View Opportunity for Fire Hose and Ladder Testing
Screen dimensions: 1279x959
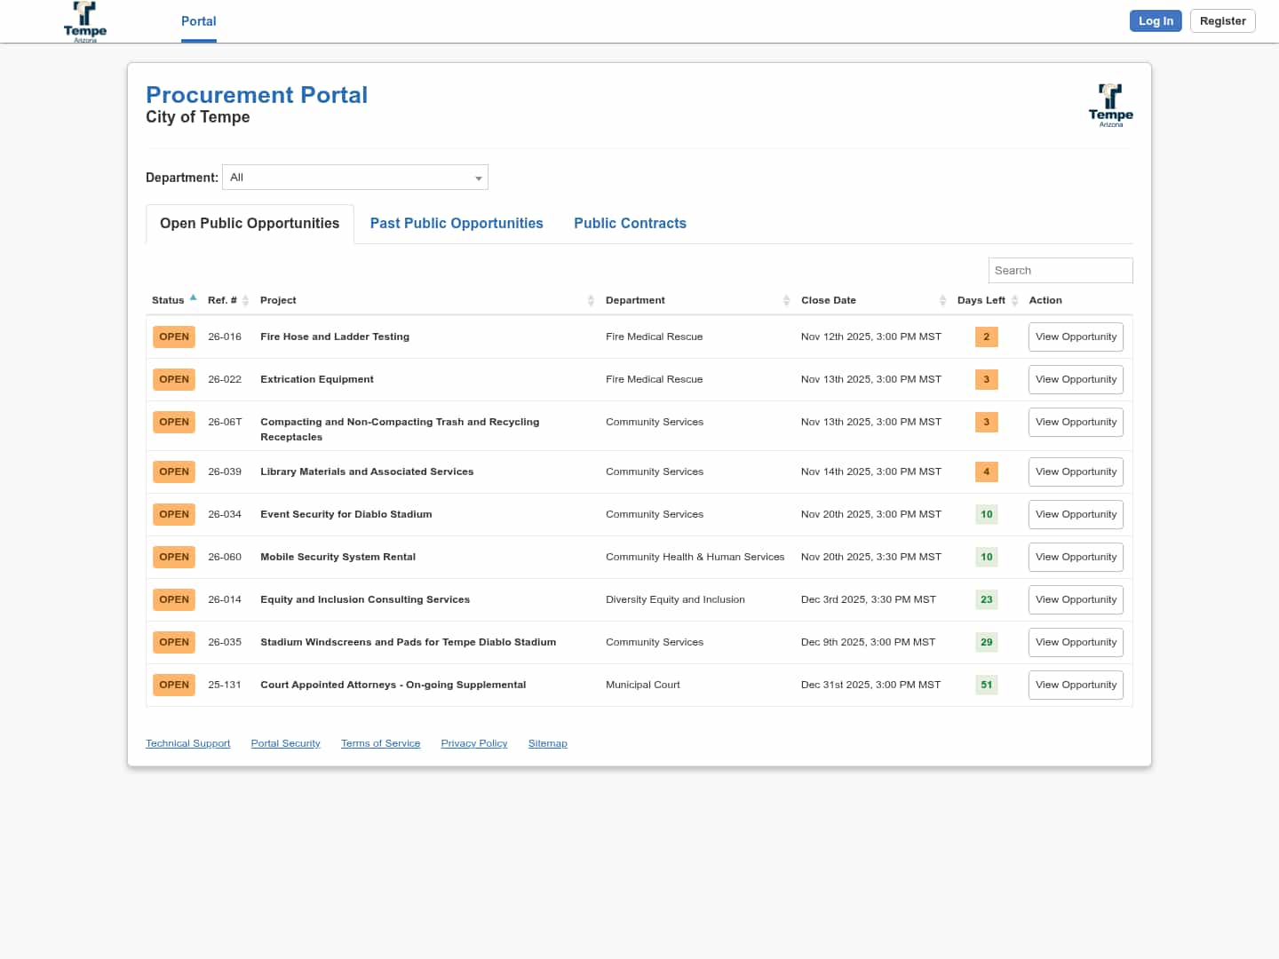tap(1076, 337)
